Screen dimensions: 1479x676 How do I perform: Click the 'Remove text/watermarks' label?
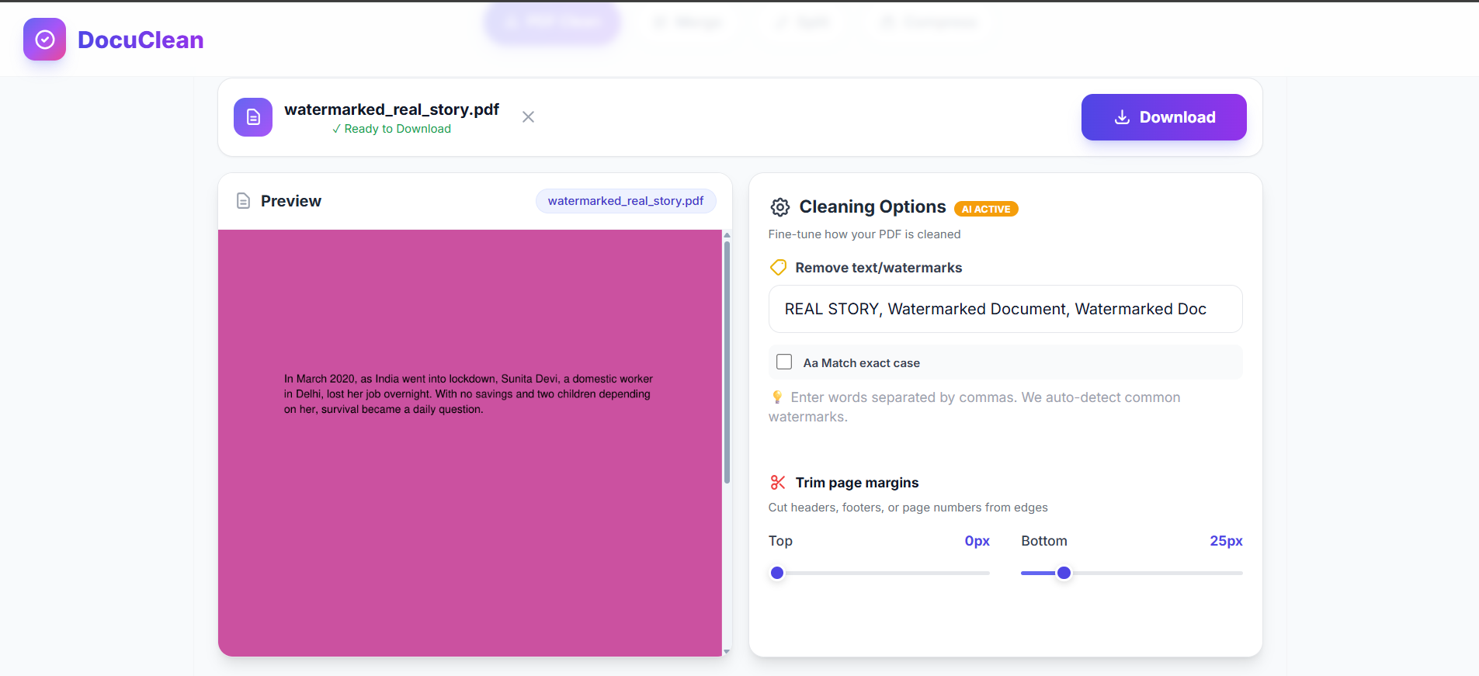(x=879, y=268)
